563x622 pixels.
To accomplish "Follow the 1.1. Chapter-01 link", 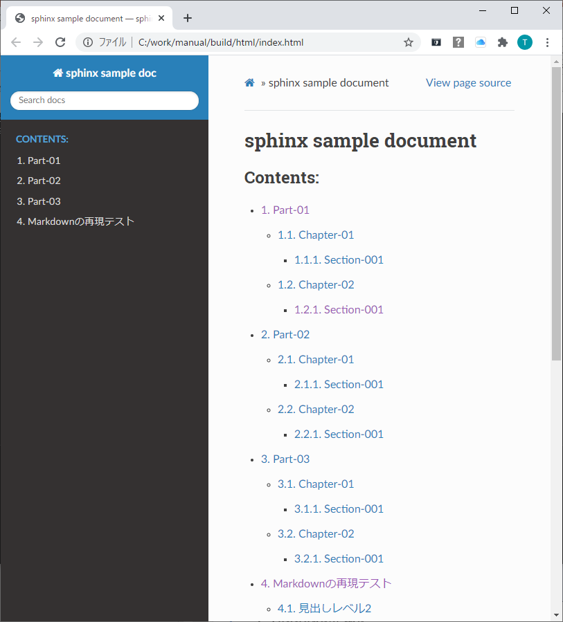I will point(316,235).
